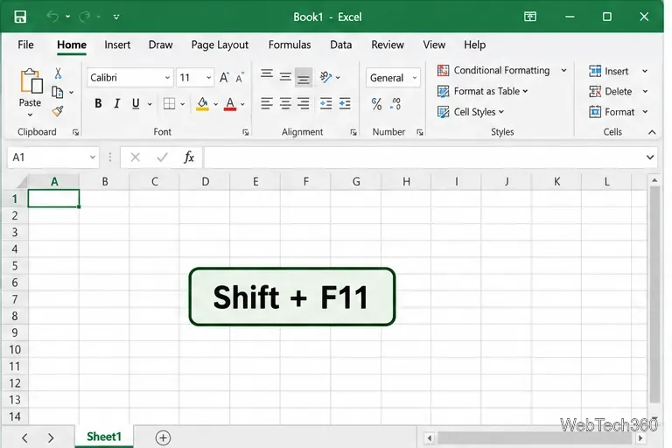The width and height of the screenshot is (672, 448).
Task: Open Customize Quick Access Toolbar menu
Action: click(116, 17)
